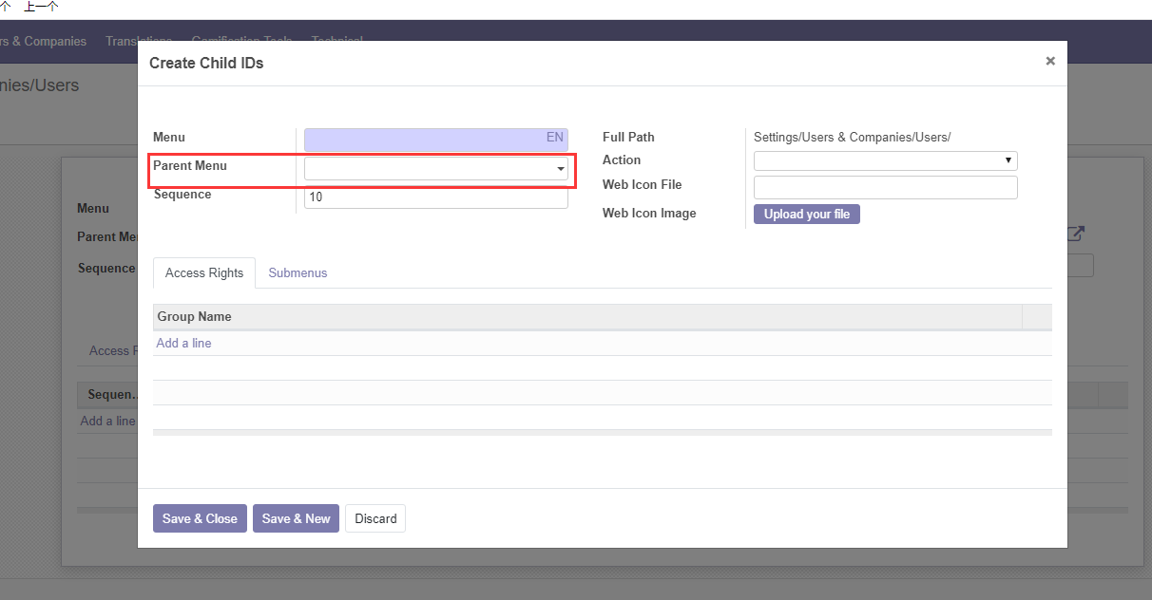Click the Web Icon File input box
Image resolution: width=1152 pixels, height=600 pixels.
(885, 187)
